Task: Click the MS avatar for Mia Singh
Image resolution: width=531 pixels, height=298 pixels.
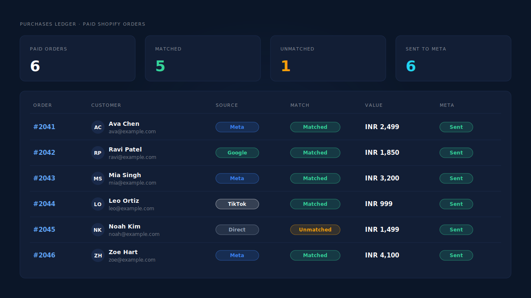Action: pos(98,178)
